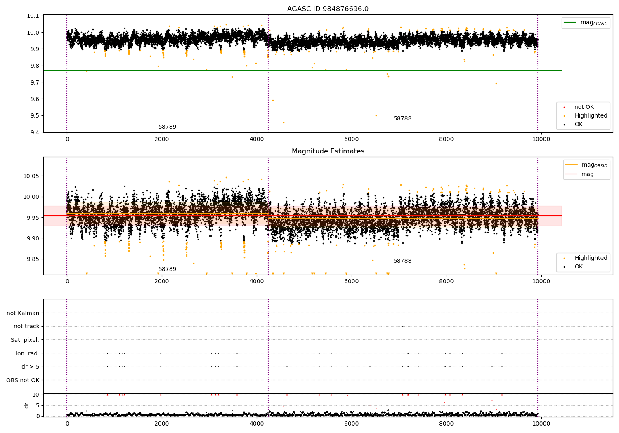Select the 58788 observation label in top plot

point(402,119)
